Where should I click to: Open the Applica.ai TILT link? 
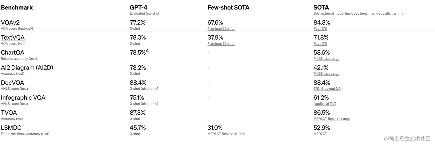[325, 104]
